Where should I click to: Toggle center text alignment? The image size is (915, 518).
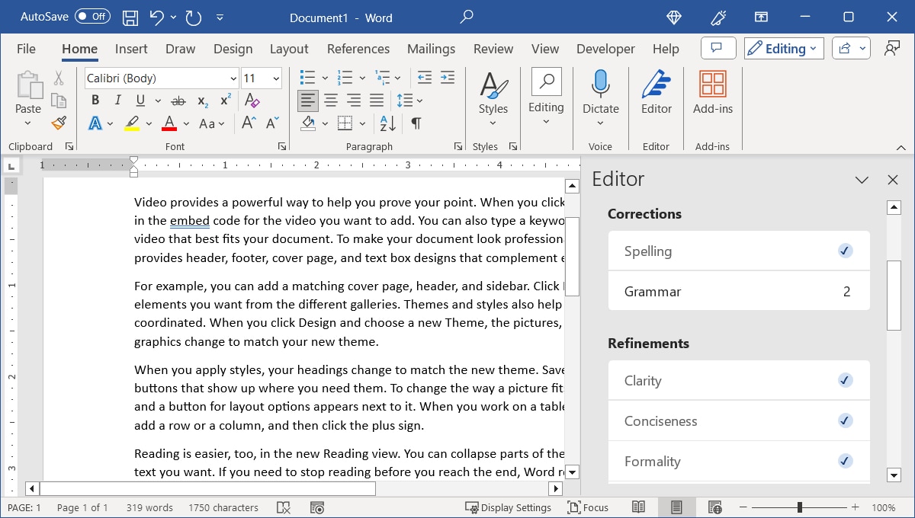330,100
